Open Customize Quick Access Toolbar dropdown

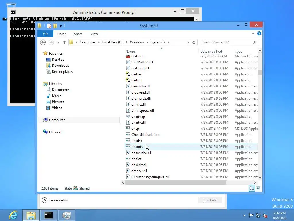61,26
